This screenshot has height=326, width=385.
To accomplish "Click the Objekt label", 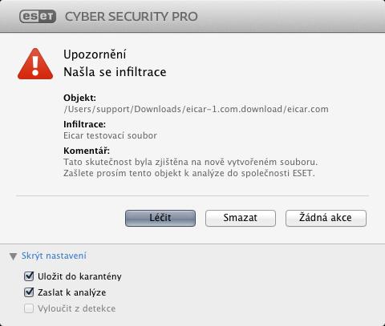I will click(79, 98).
